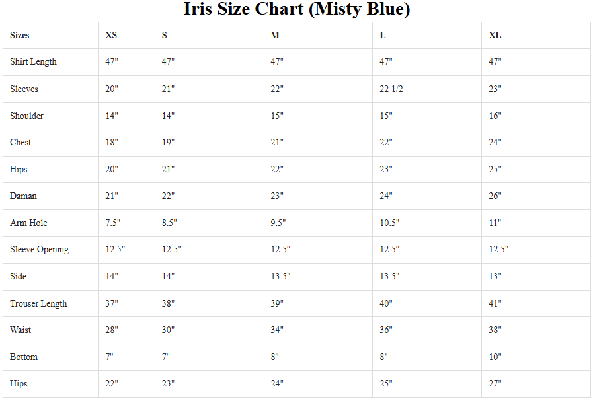Select the M column header
This screenshot has height=403, width=595.
pyautogui.click(x=275, y=35)
